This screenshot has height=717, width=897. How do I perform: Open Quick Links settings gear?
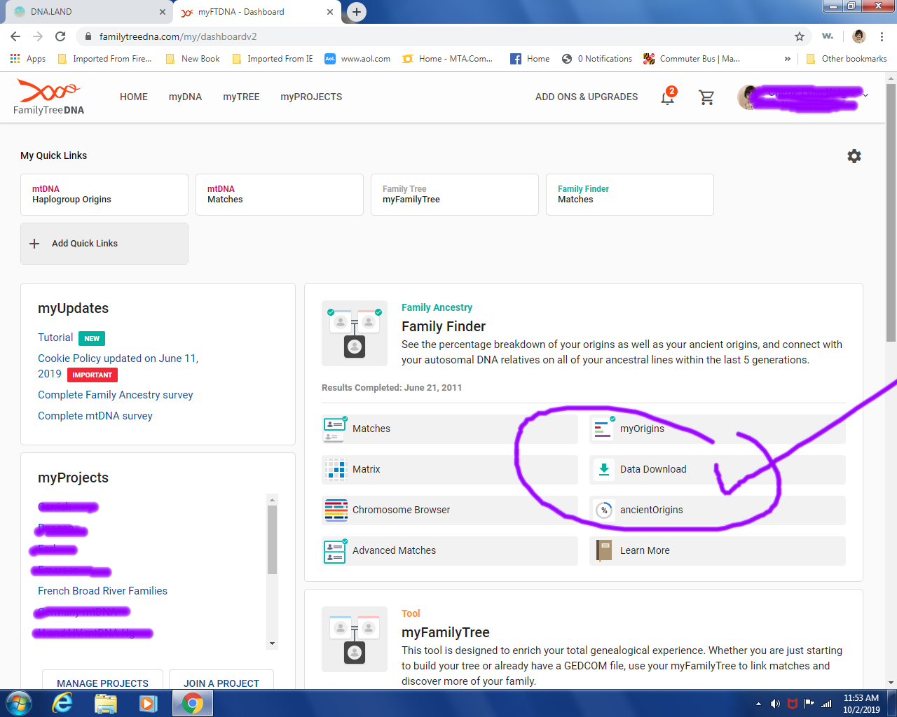[854, 156]
